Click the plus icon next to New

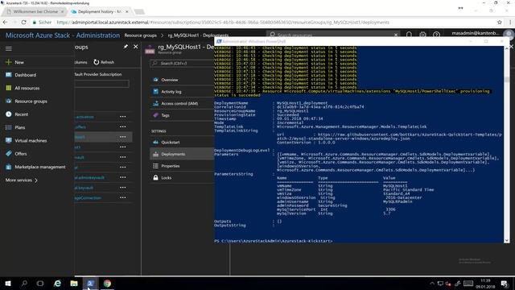pos(9,62)
